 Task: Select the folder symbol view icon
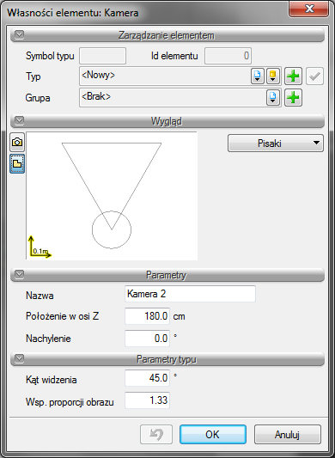coord(17,164)
